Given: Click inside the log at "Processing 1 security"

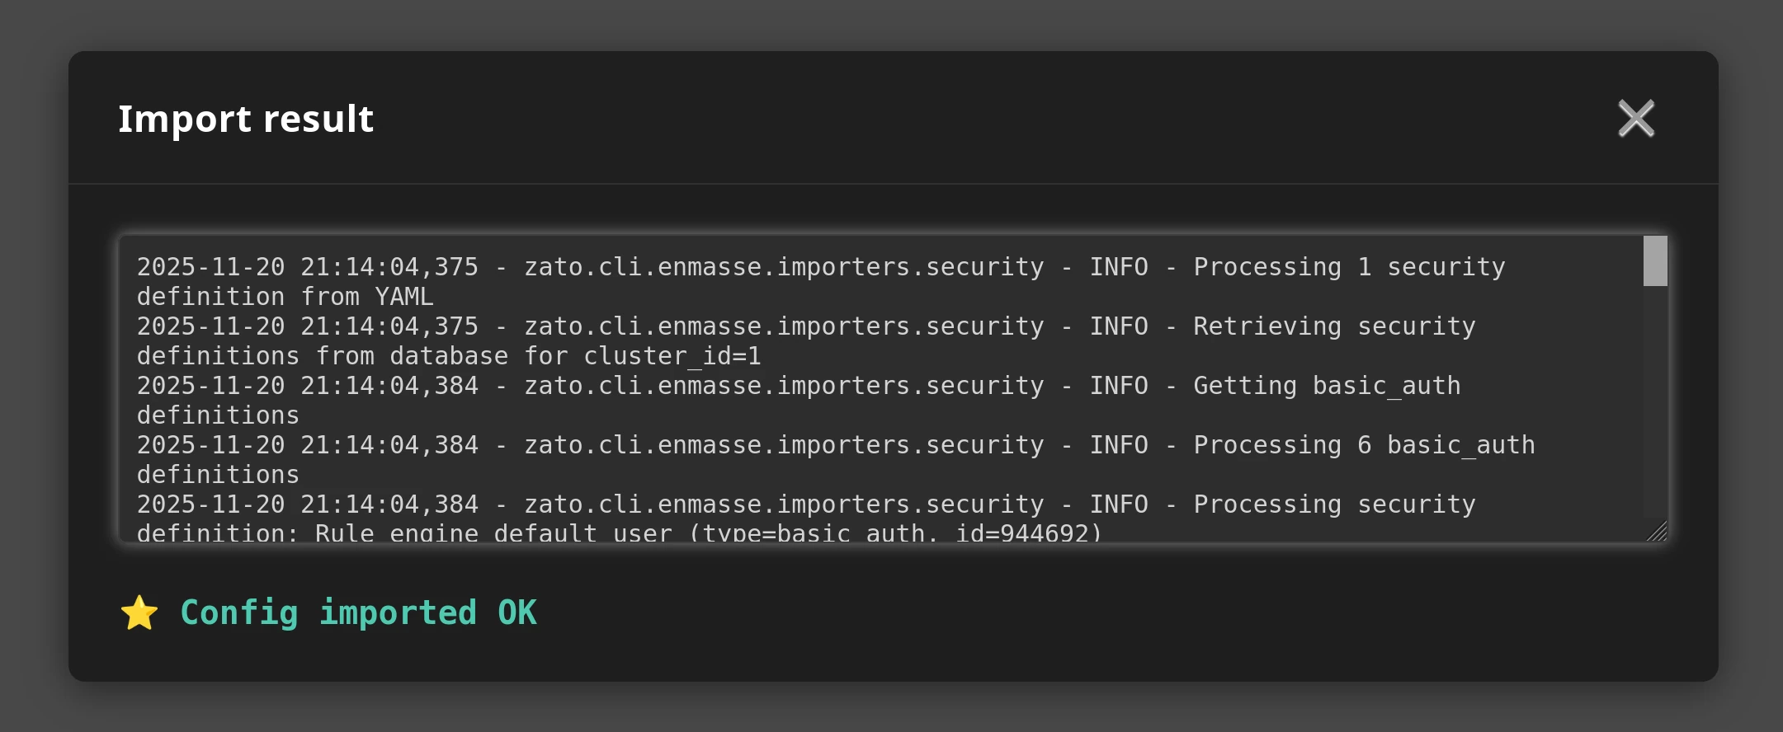Looking at the screenshot, I should [x=1349, y=267].
